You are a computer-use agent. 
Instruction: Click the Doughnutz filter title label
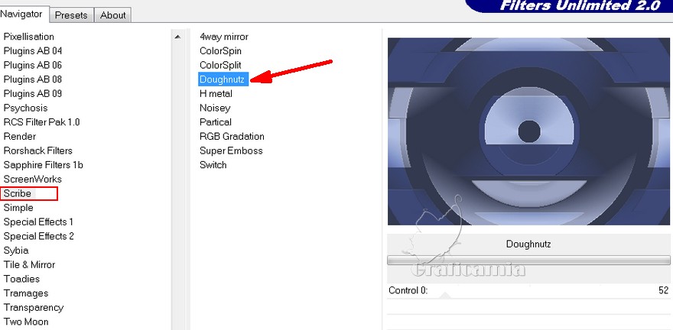click(x=528, y=244)
